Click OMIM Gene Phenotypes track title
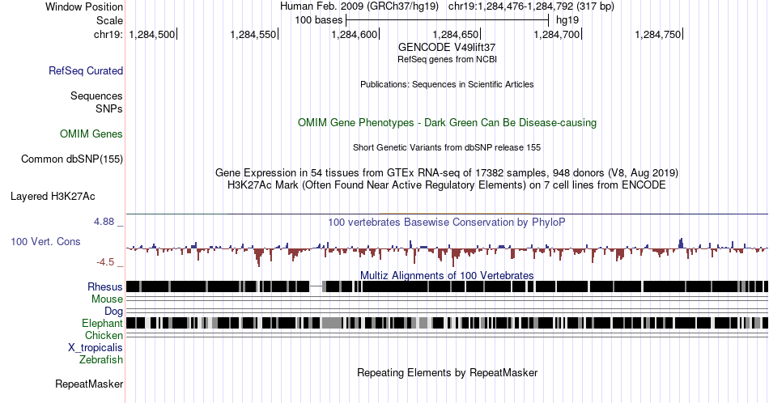769x403 pixels. 447,122
